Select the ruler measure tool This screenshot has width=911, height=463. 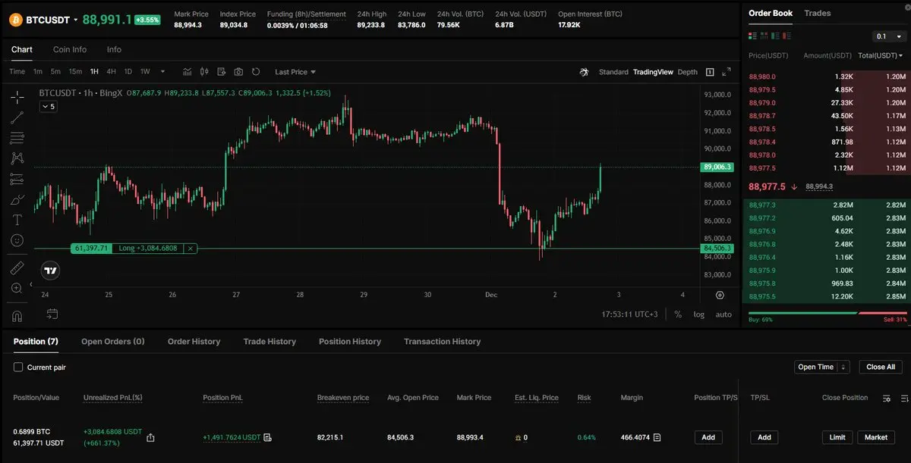(x=17, y=268)
